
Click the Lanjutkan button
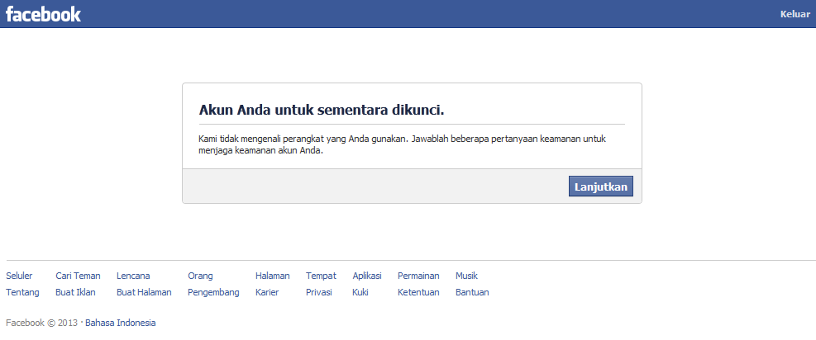600,187
